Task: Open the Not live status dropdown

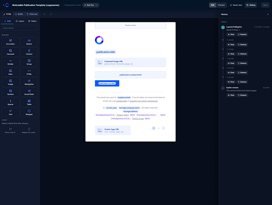Action: (x=91, y=5)
